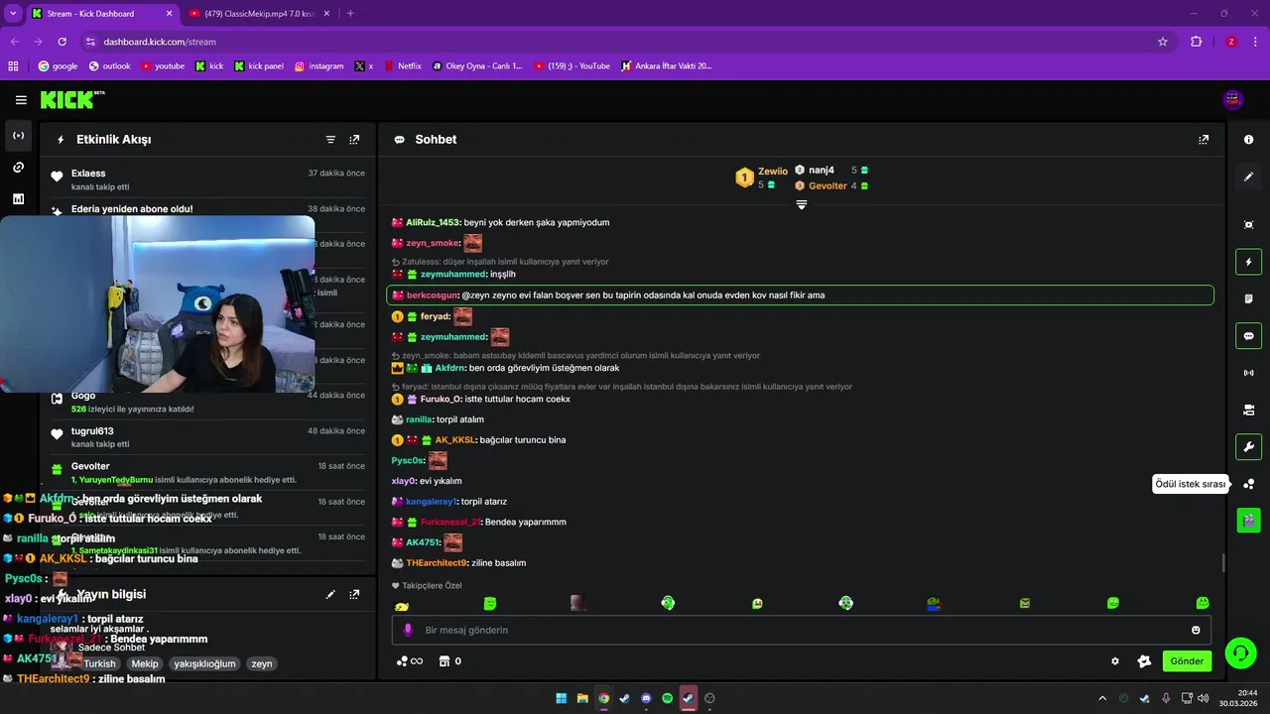The height and width of the screenshot is (714, 1270).
Task: Click the yakışıklıoğlum stream tag
Action: (204, 664)
